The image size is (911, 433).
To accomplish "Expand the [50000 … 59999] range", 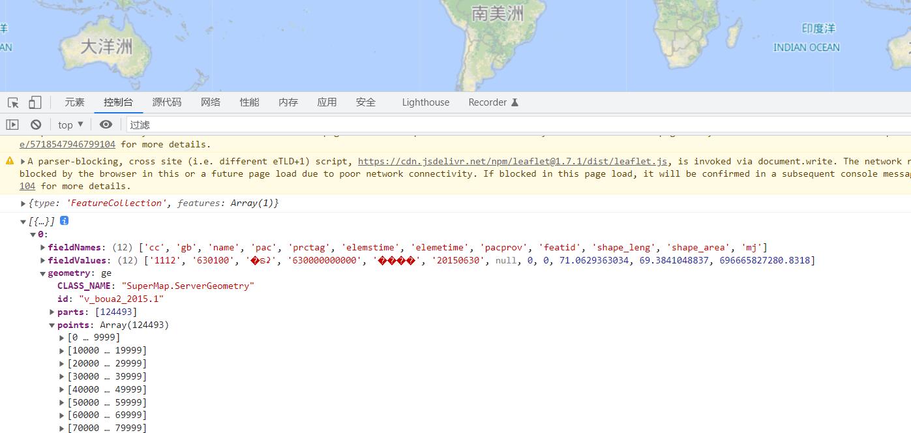I will tap(62, 402).
